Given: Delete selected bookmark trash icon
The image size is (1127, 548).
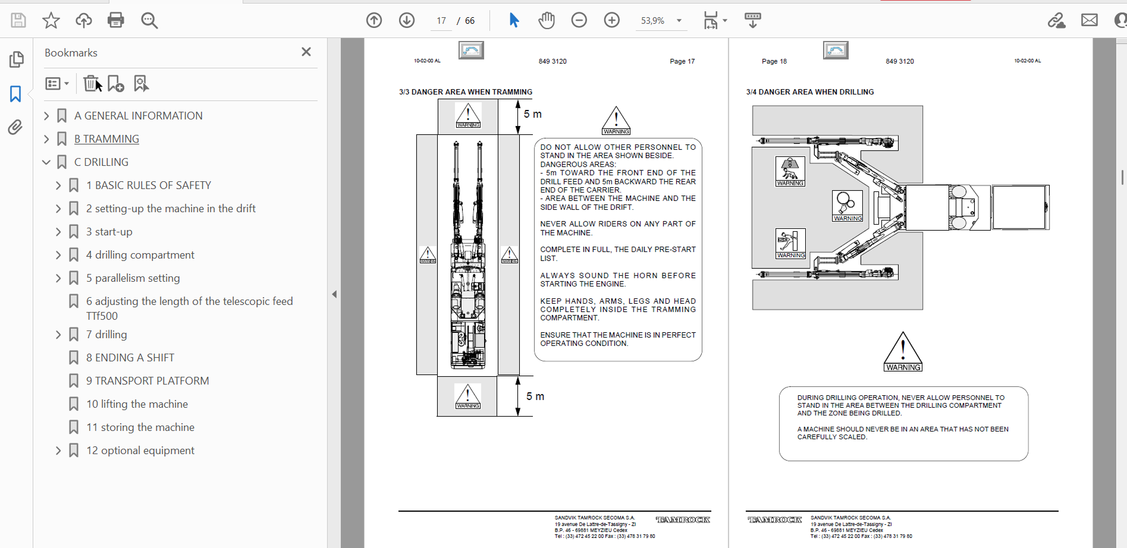Looking at the screenshot, I should [x=90, y=84].
